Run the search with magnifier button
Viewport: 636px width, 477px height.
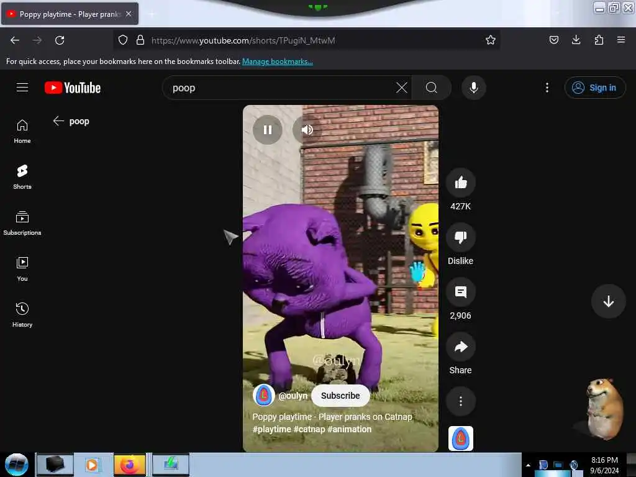[432, 88]
